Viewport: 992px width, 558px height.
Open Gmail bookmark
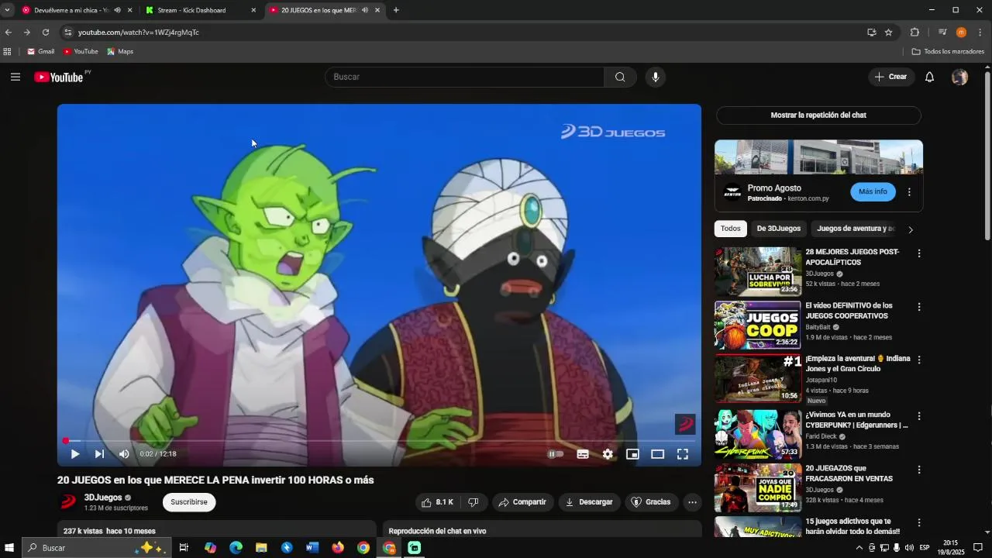[x=40, y=52]
